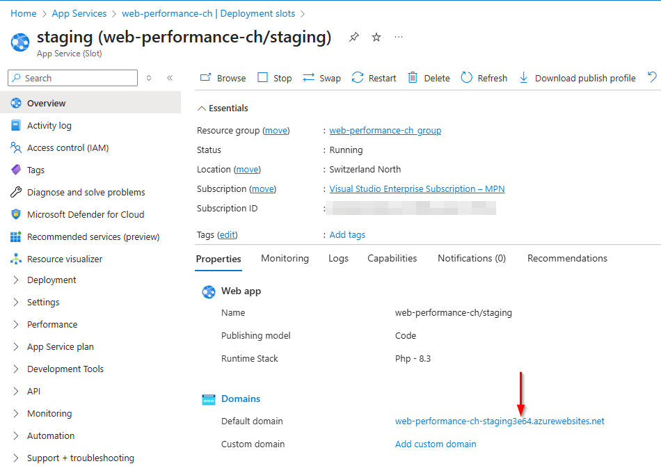Select the web-performance-ch/staging name value
661x466 pixels.
453,312
